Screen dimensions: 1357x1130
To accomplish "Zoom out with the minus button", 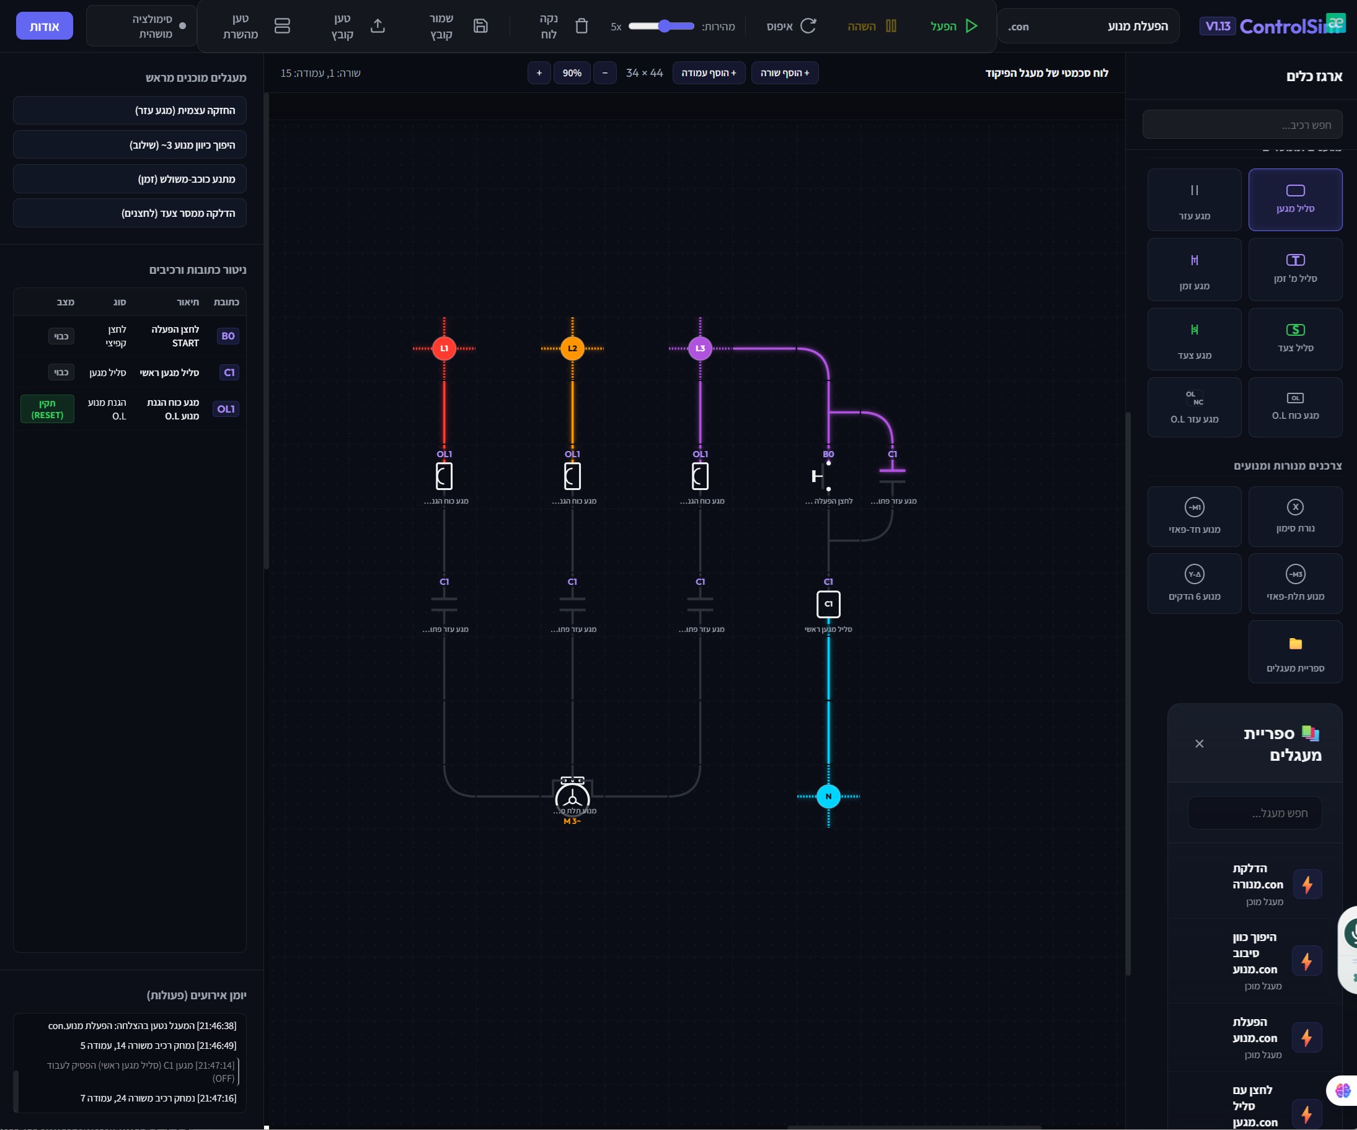I will (605, 73).
